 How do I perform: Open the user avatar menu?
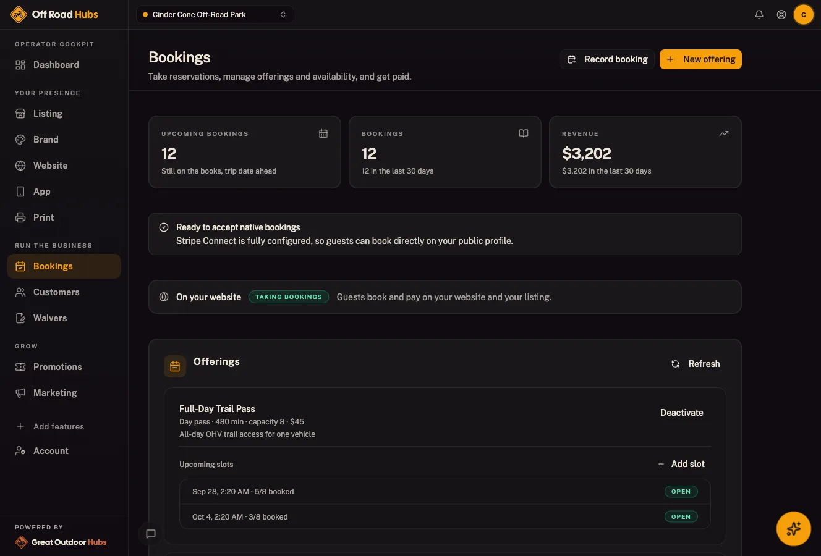point(804,14)
